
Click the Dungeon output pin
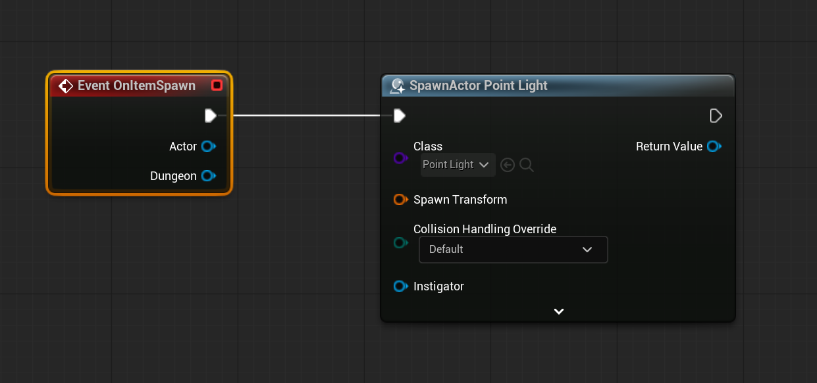coord(209,176)
